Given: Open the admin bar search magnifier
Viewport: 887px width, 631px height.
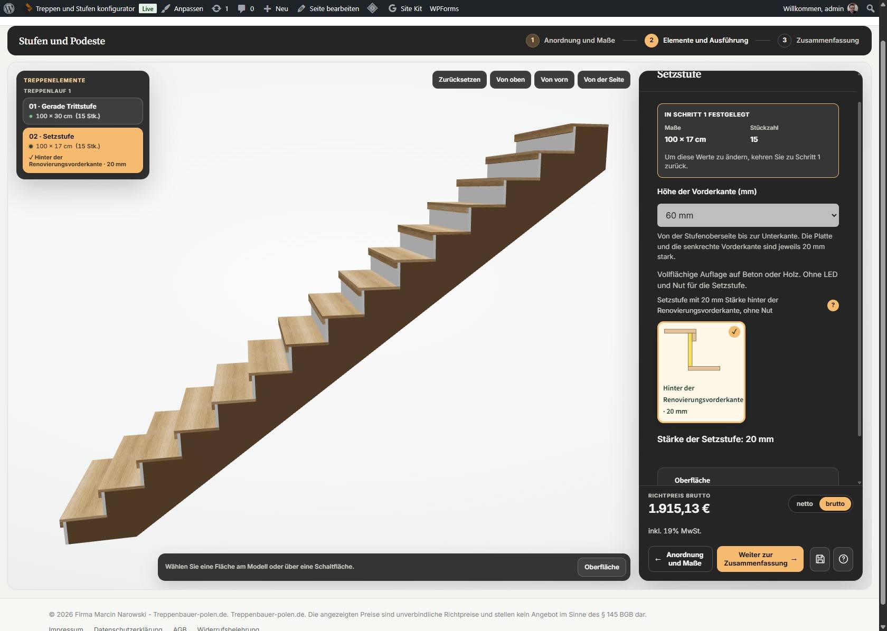Looking at the screenshot, I should click(x=871, y=8).
